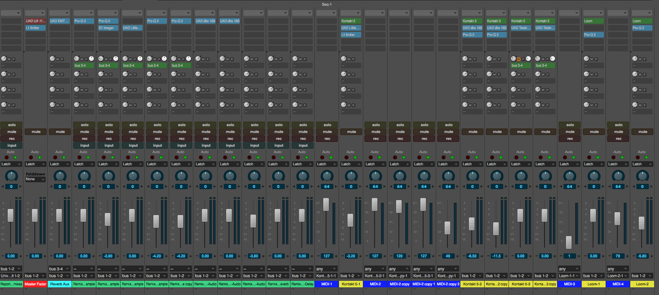This screenshot has width=659, height=295.
Task: Click automation record dot on Loom-2 strip
Action: [638, 157]
